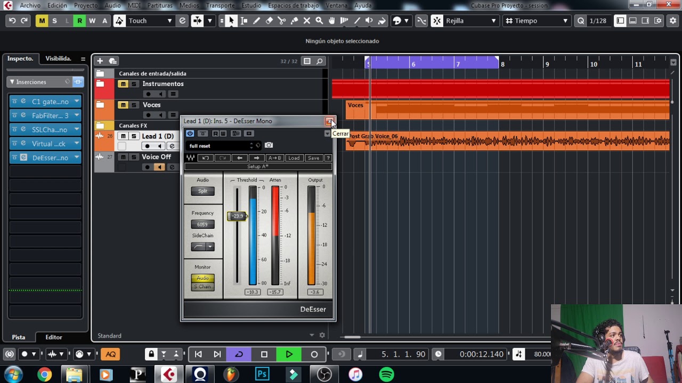682x383 pixels.
Task: Toggle the DeEsser plugin bypass power button
Action: (x=190, y=134)
